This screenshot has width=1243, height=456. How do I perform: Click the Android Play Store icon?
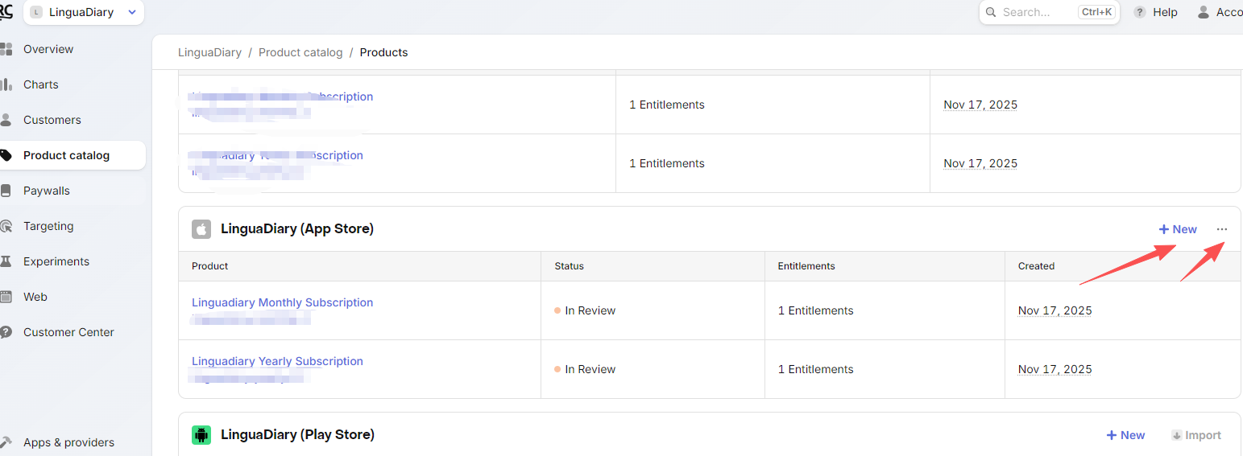(201, 435)
